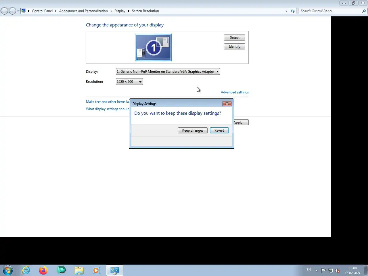Click the Search Control Panel field
The width and height of the screenshot is (368, 276).
[x=331, y=11]
